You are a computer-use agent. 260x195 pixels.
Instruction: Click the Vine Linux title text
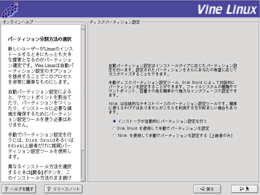227,9
